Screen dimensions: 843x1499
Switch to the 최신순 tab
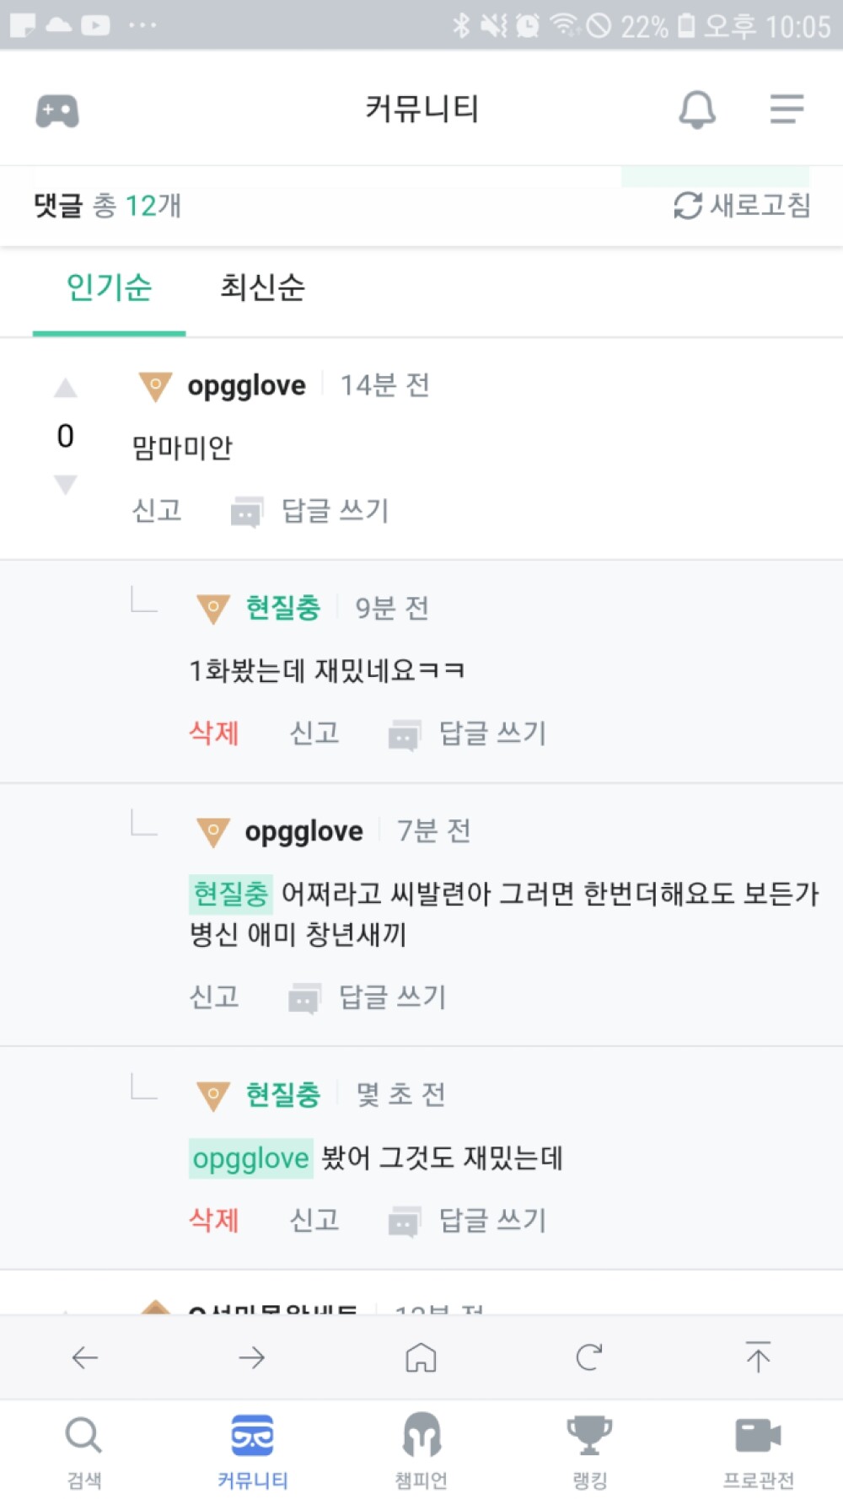262,287
